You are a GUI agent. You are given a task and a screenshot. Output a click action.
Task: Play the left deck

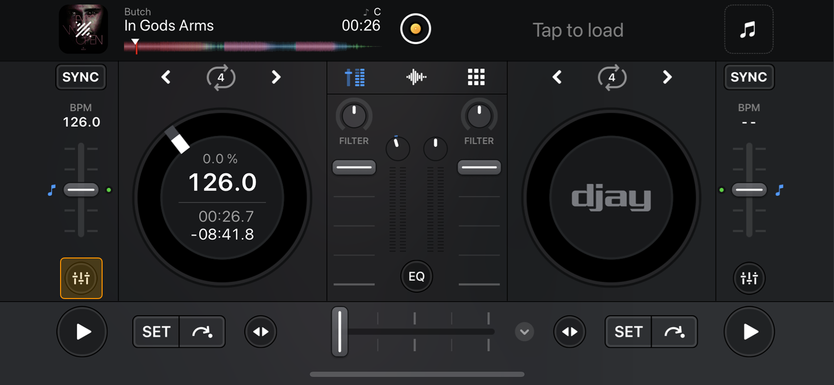click(x=82, y=332)
